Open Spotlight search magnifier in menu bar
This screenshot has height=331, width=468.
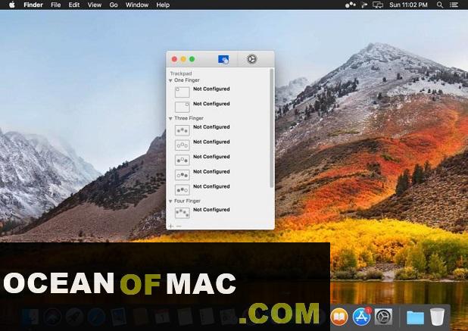440,5
